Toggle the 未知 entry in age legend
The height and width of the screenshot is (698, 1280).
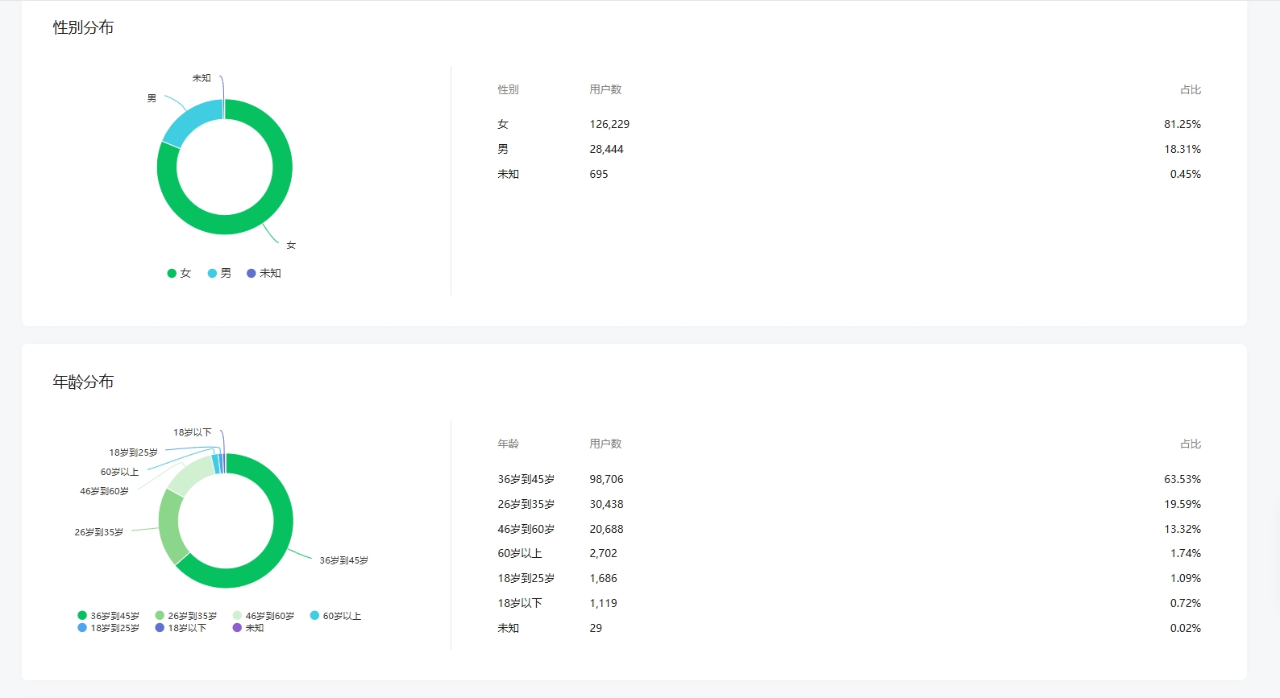[x=248, y=628]
